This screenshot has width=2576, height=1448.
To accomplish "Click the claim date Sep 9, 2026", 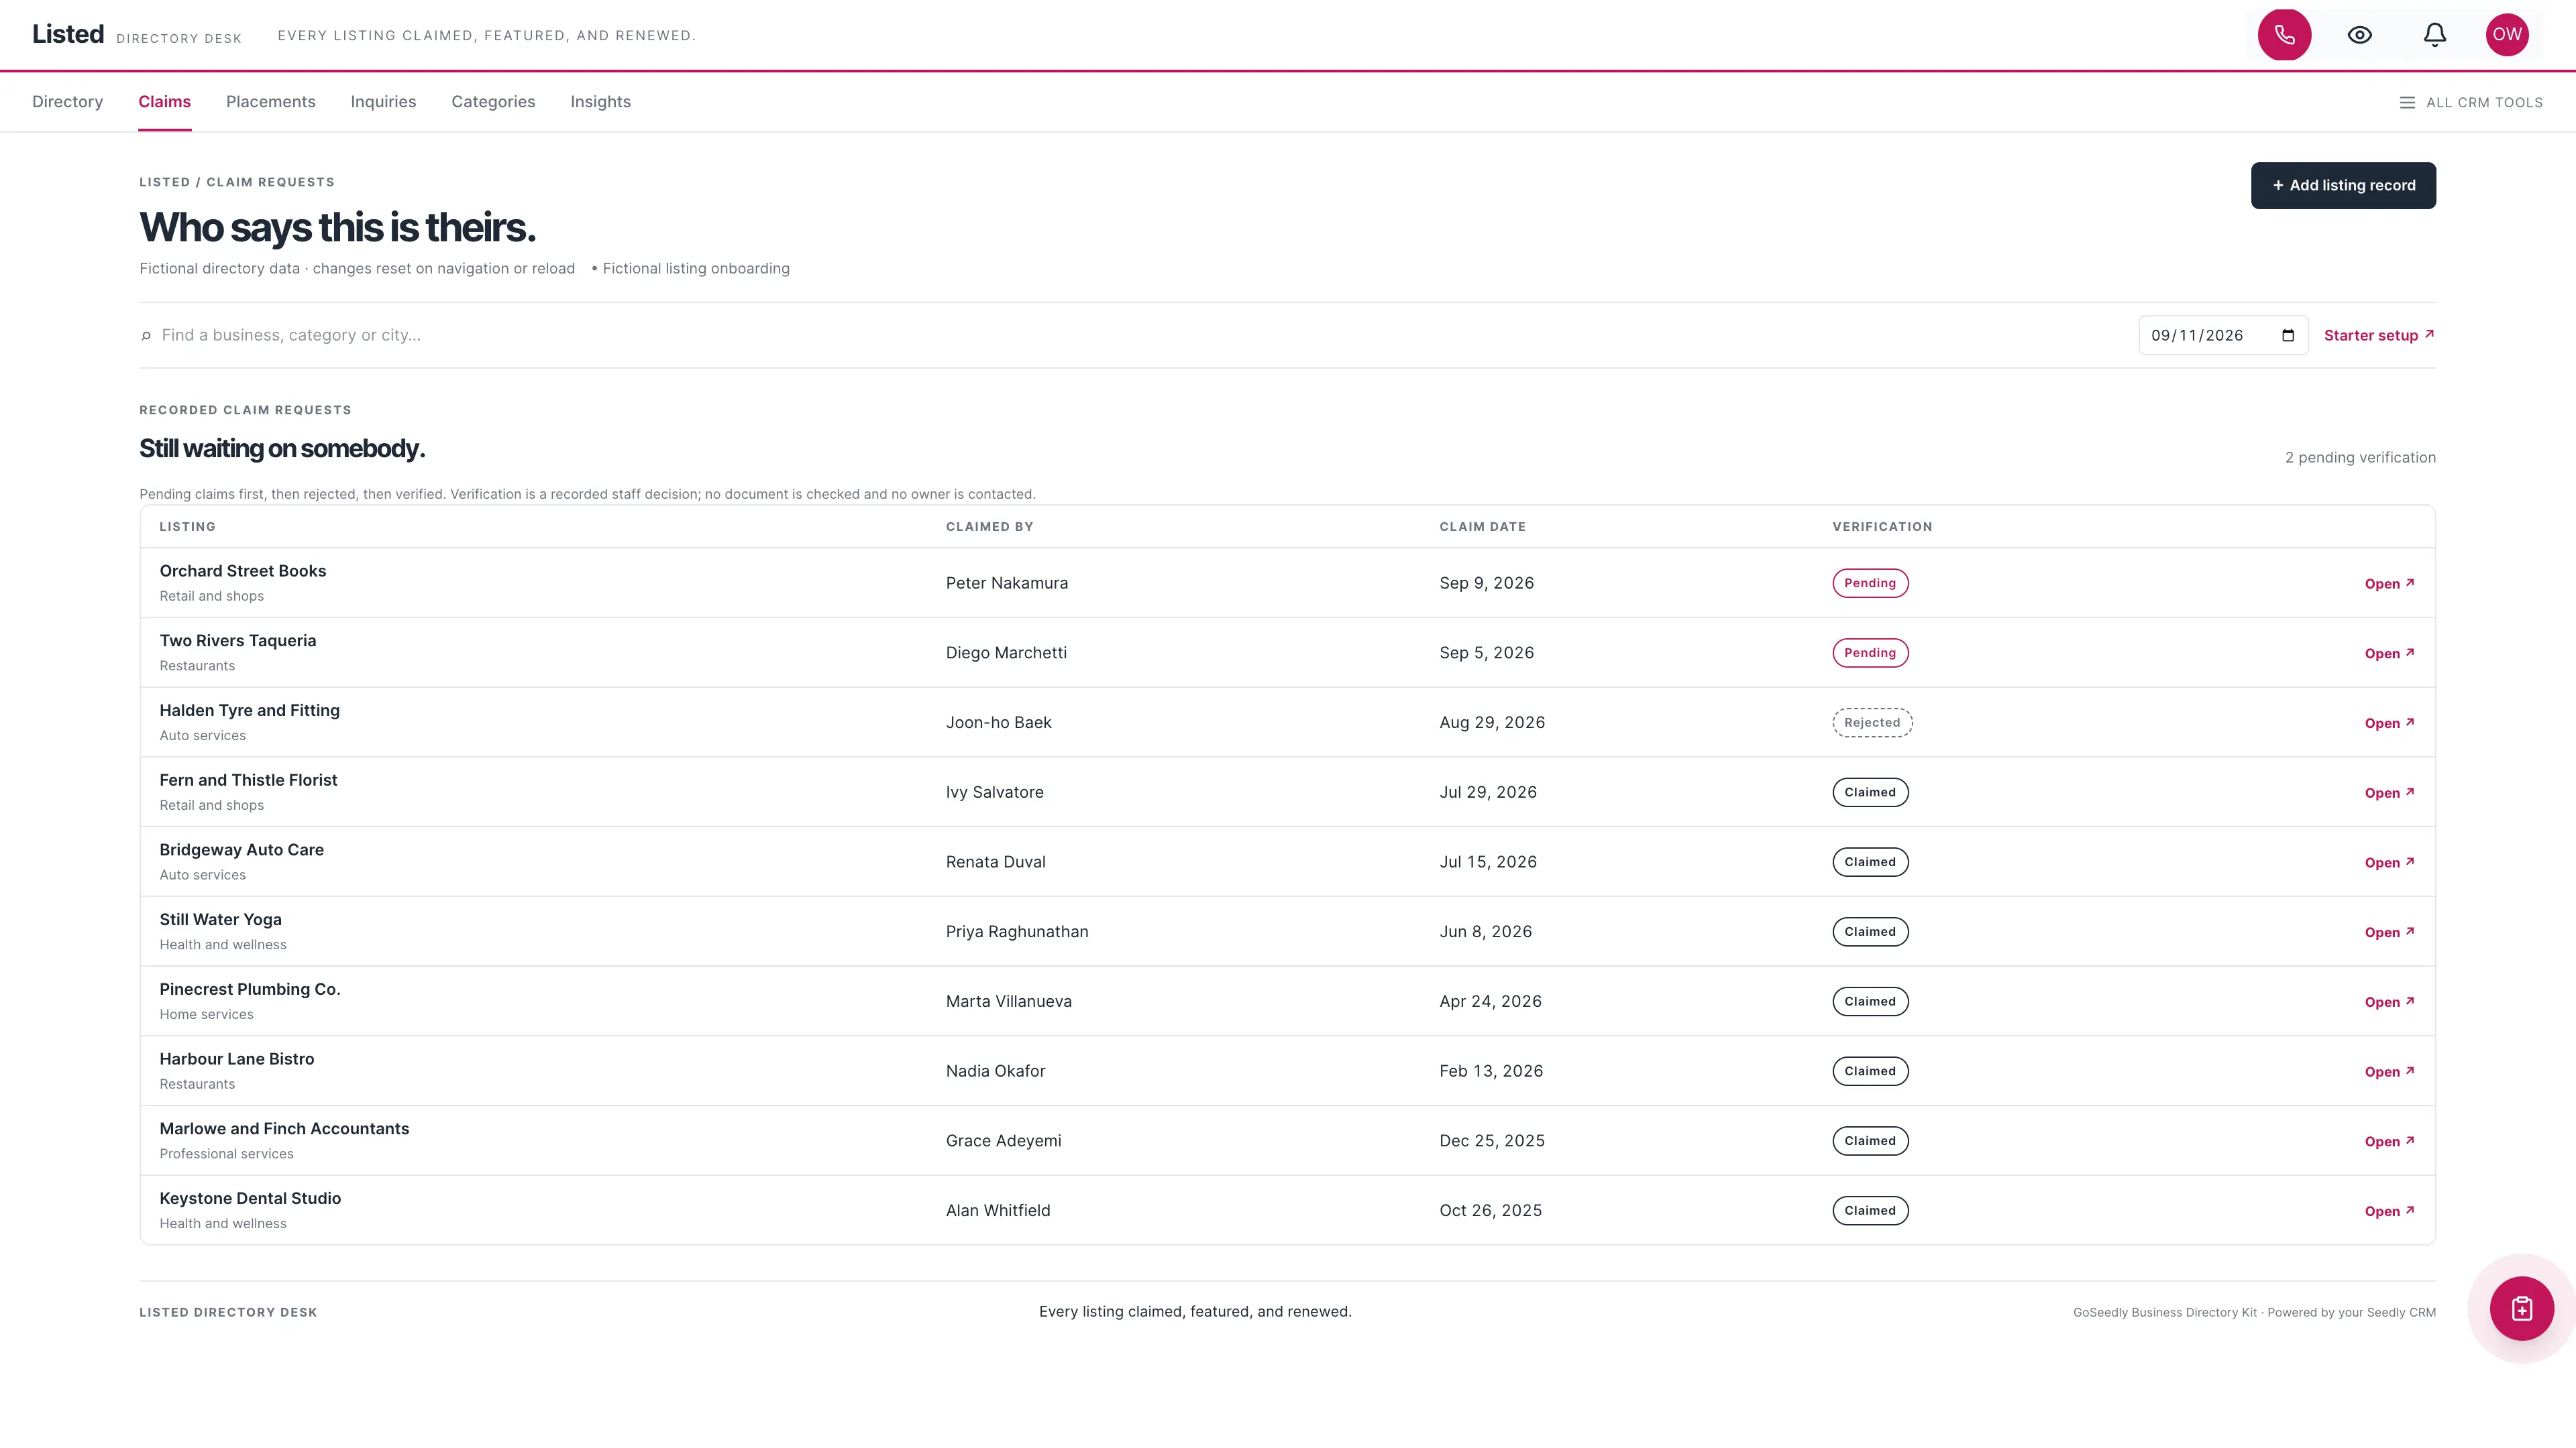I will tap(1486, 584).
